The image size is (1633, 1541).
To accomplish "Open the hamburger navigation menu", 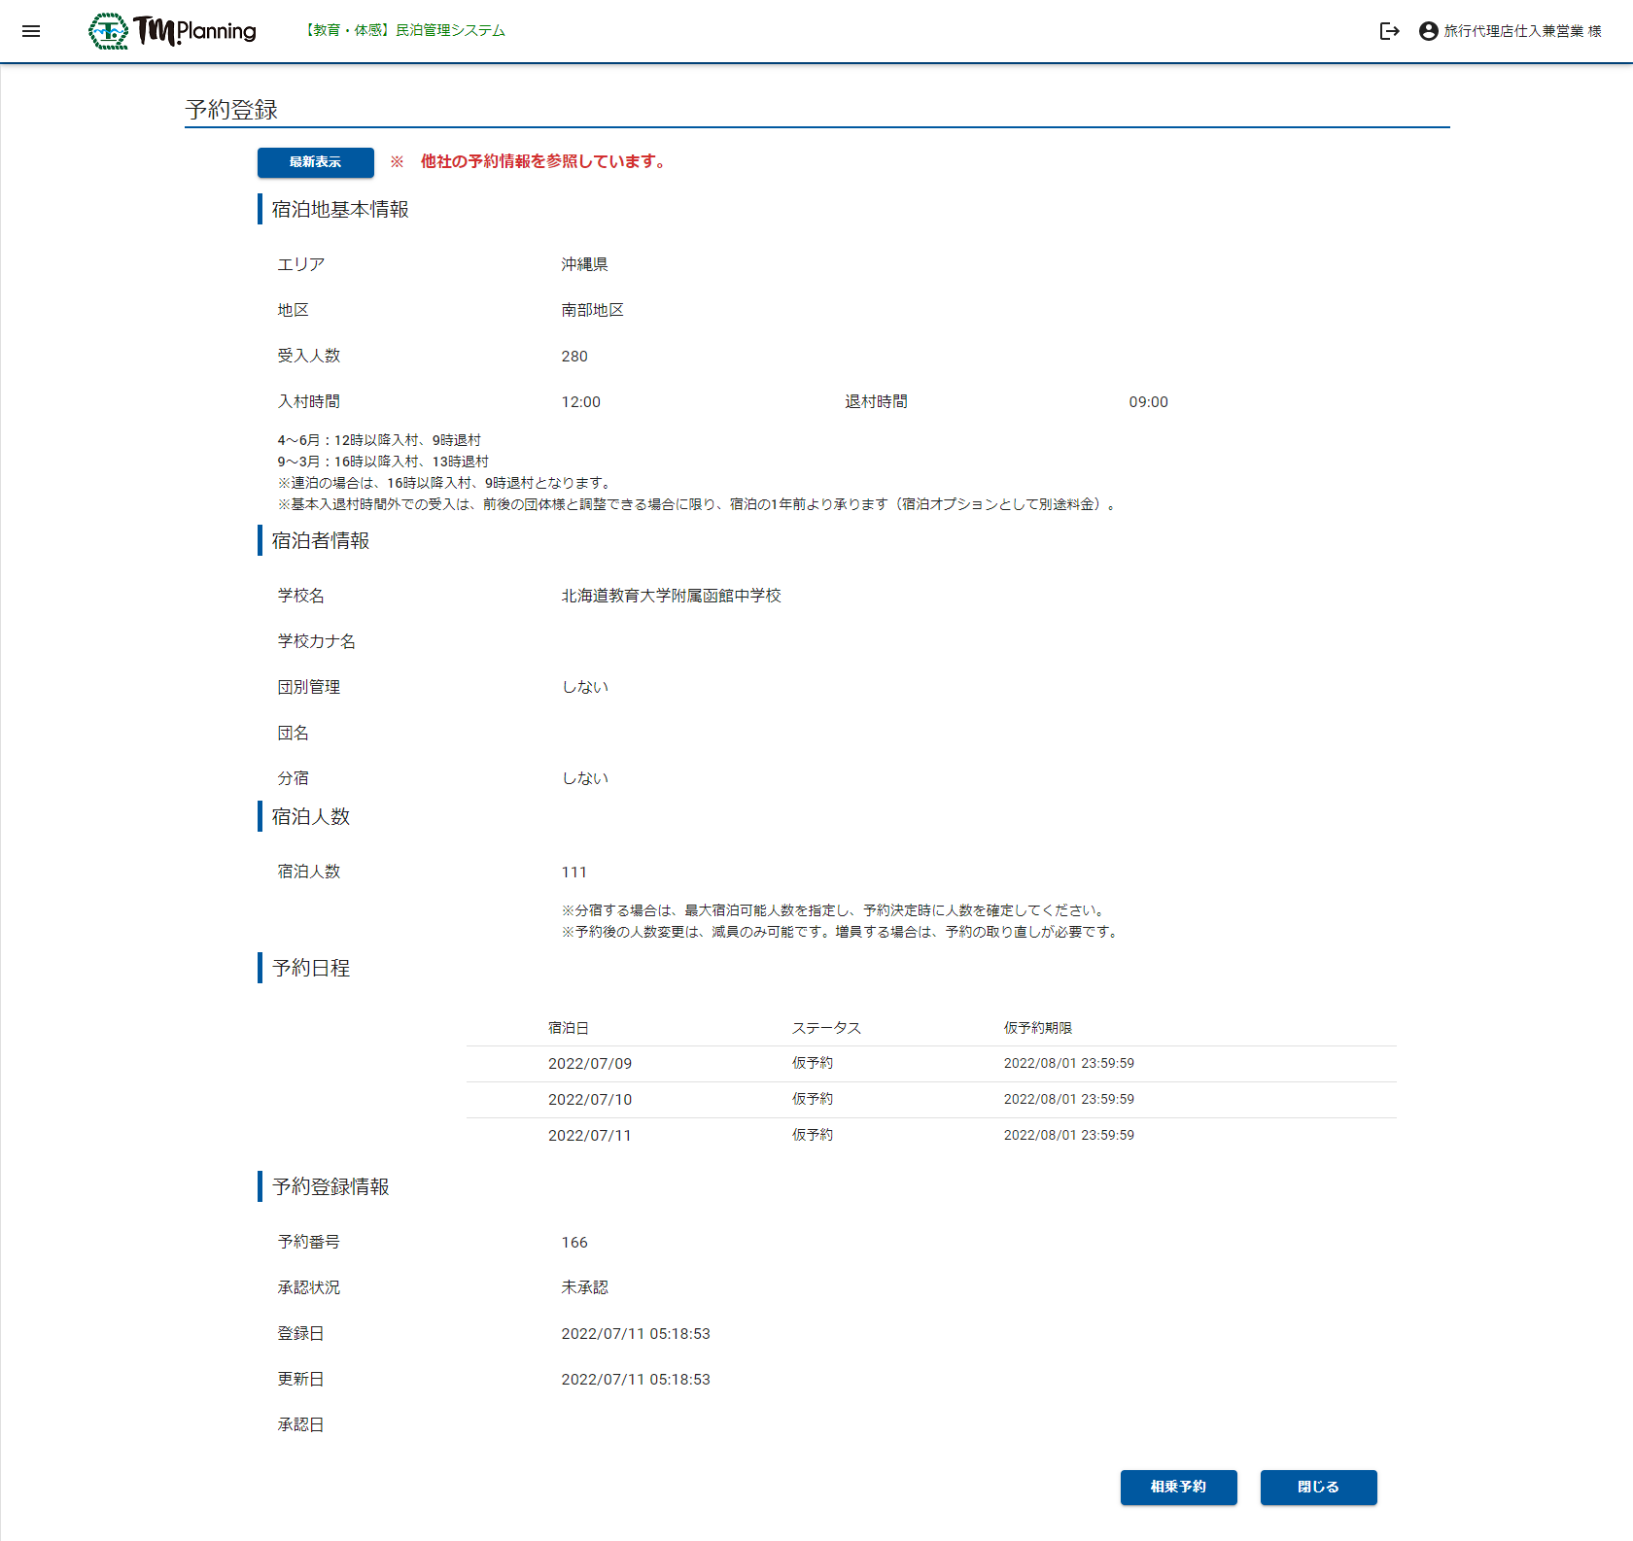I will 31,31.
